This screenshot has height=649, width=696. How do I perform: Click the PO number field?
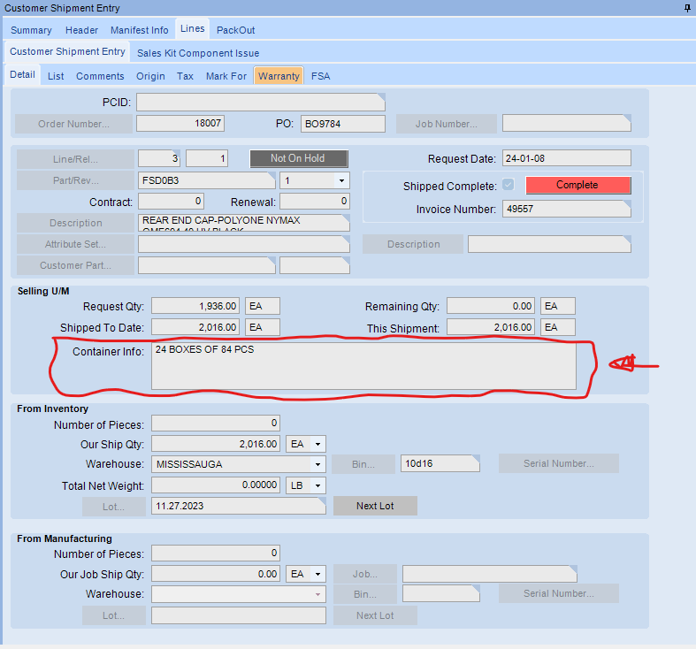point(343,124)
